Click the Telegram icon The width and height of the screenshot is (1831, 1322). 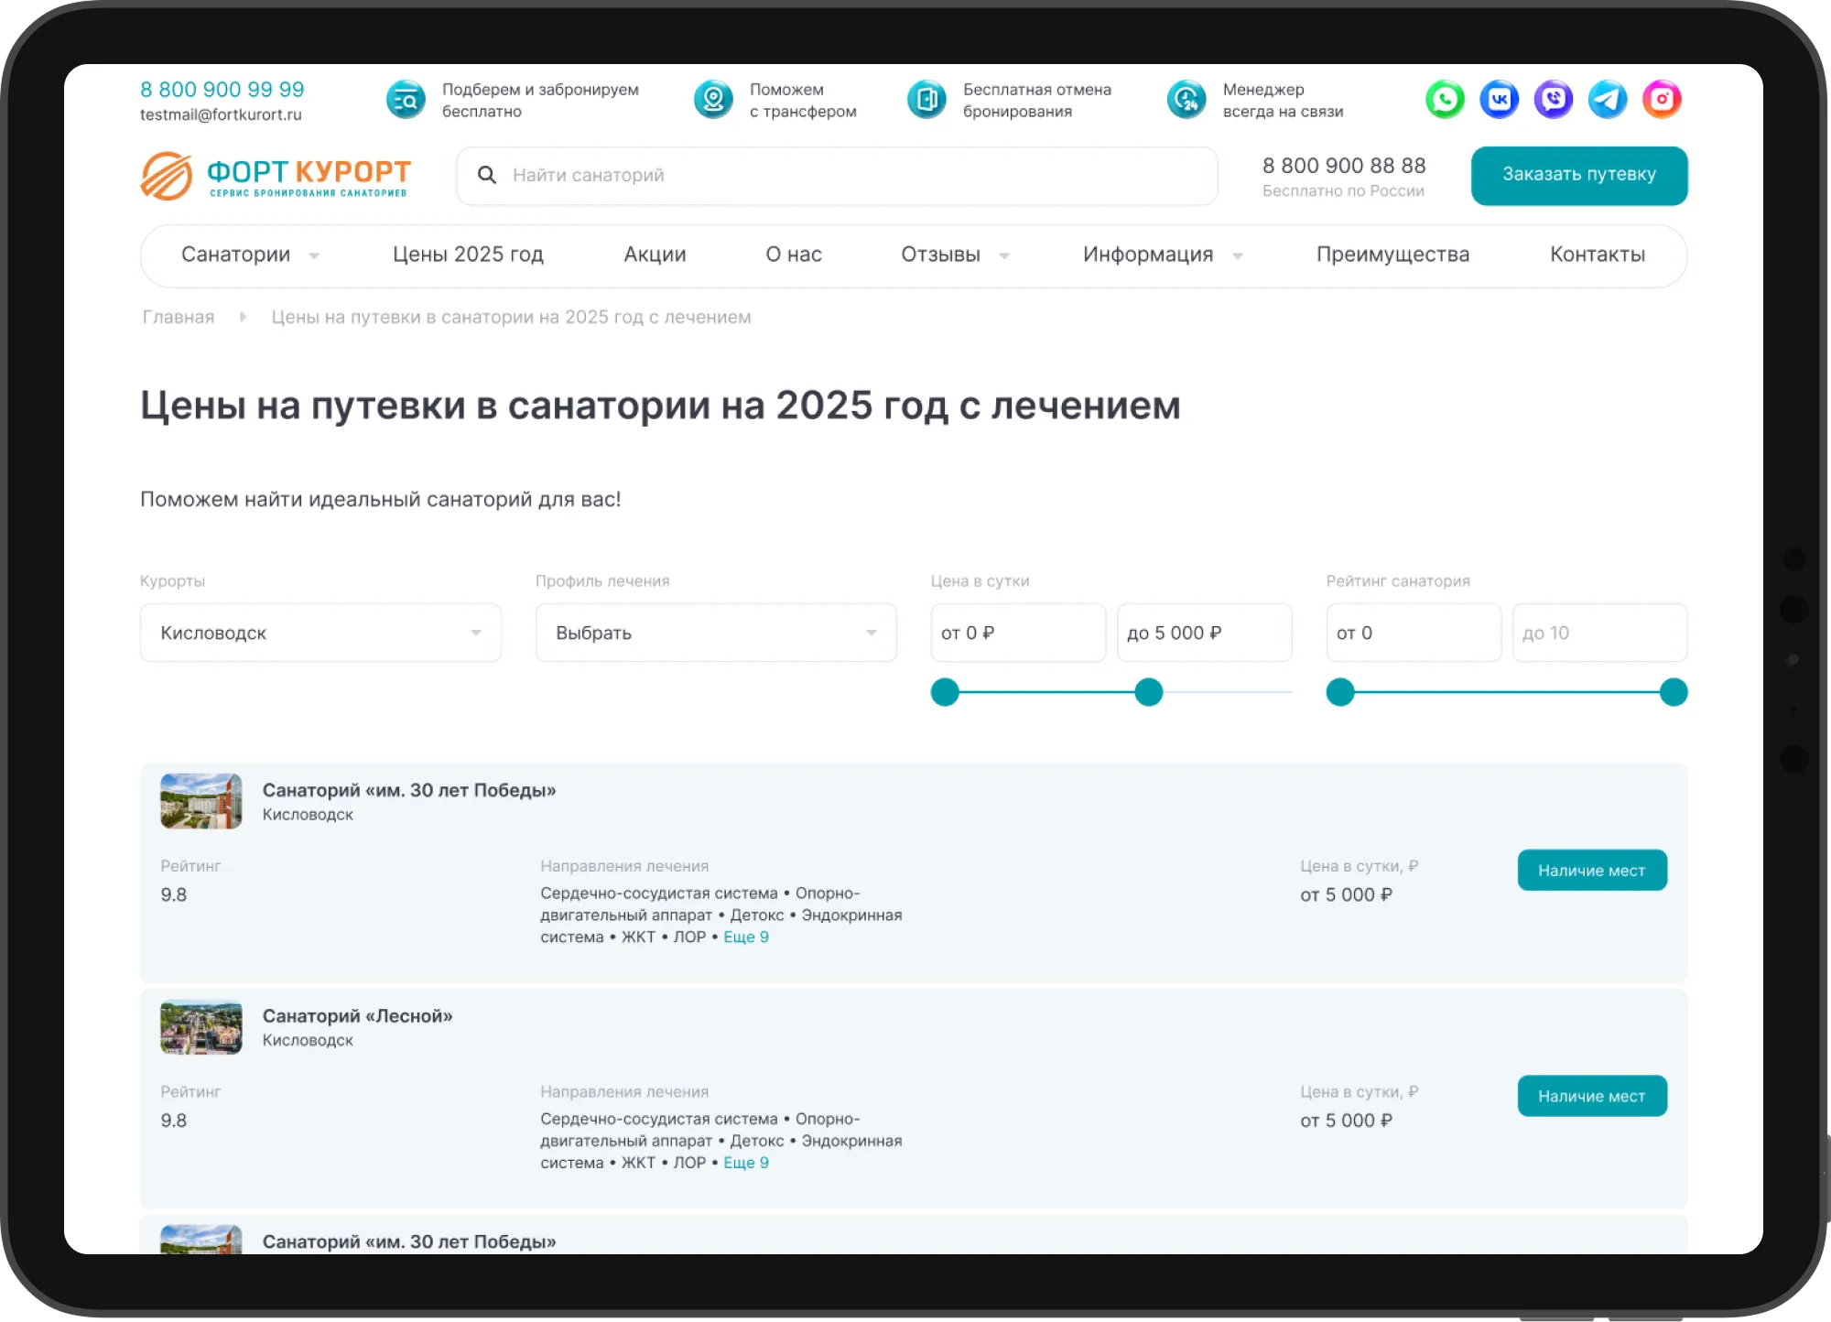(1608, 100)
